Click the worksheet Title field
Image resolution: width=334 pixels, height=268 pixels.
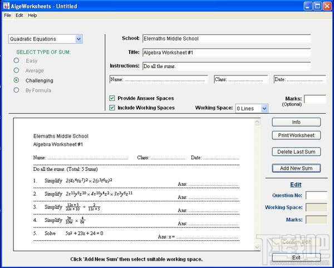pyautogui.click(x=226, y=52)
